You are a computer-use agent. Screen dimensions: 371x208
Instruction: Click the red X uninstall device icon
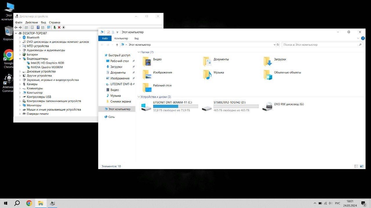(x=59, y=27)
